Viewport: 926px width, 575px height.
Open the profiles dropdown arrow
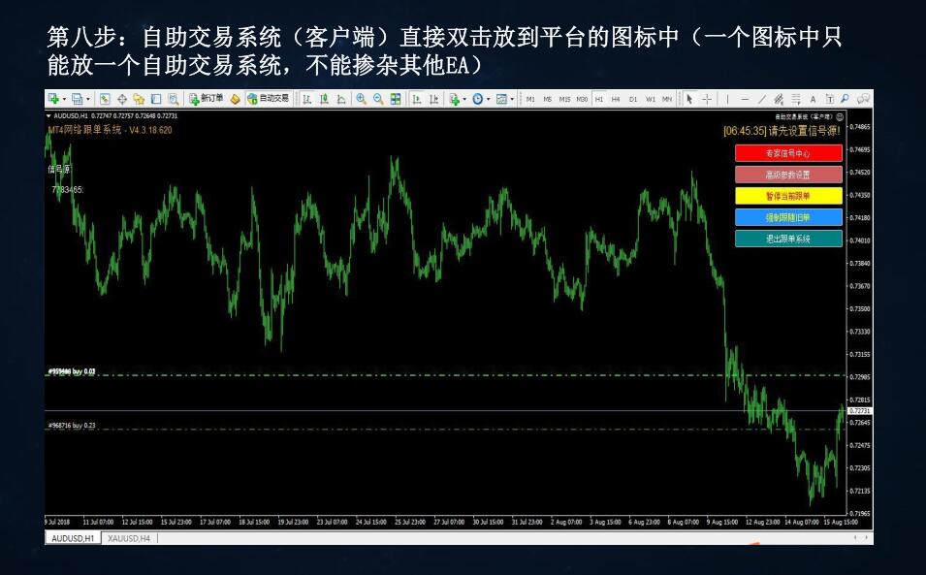[x=88, y=98]
